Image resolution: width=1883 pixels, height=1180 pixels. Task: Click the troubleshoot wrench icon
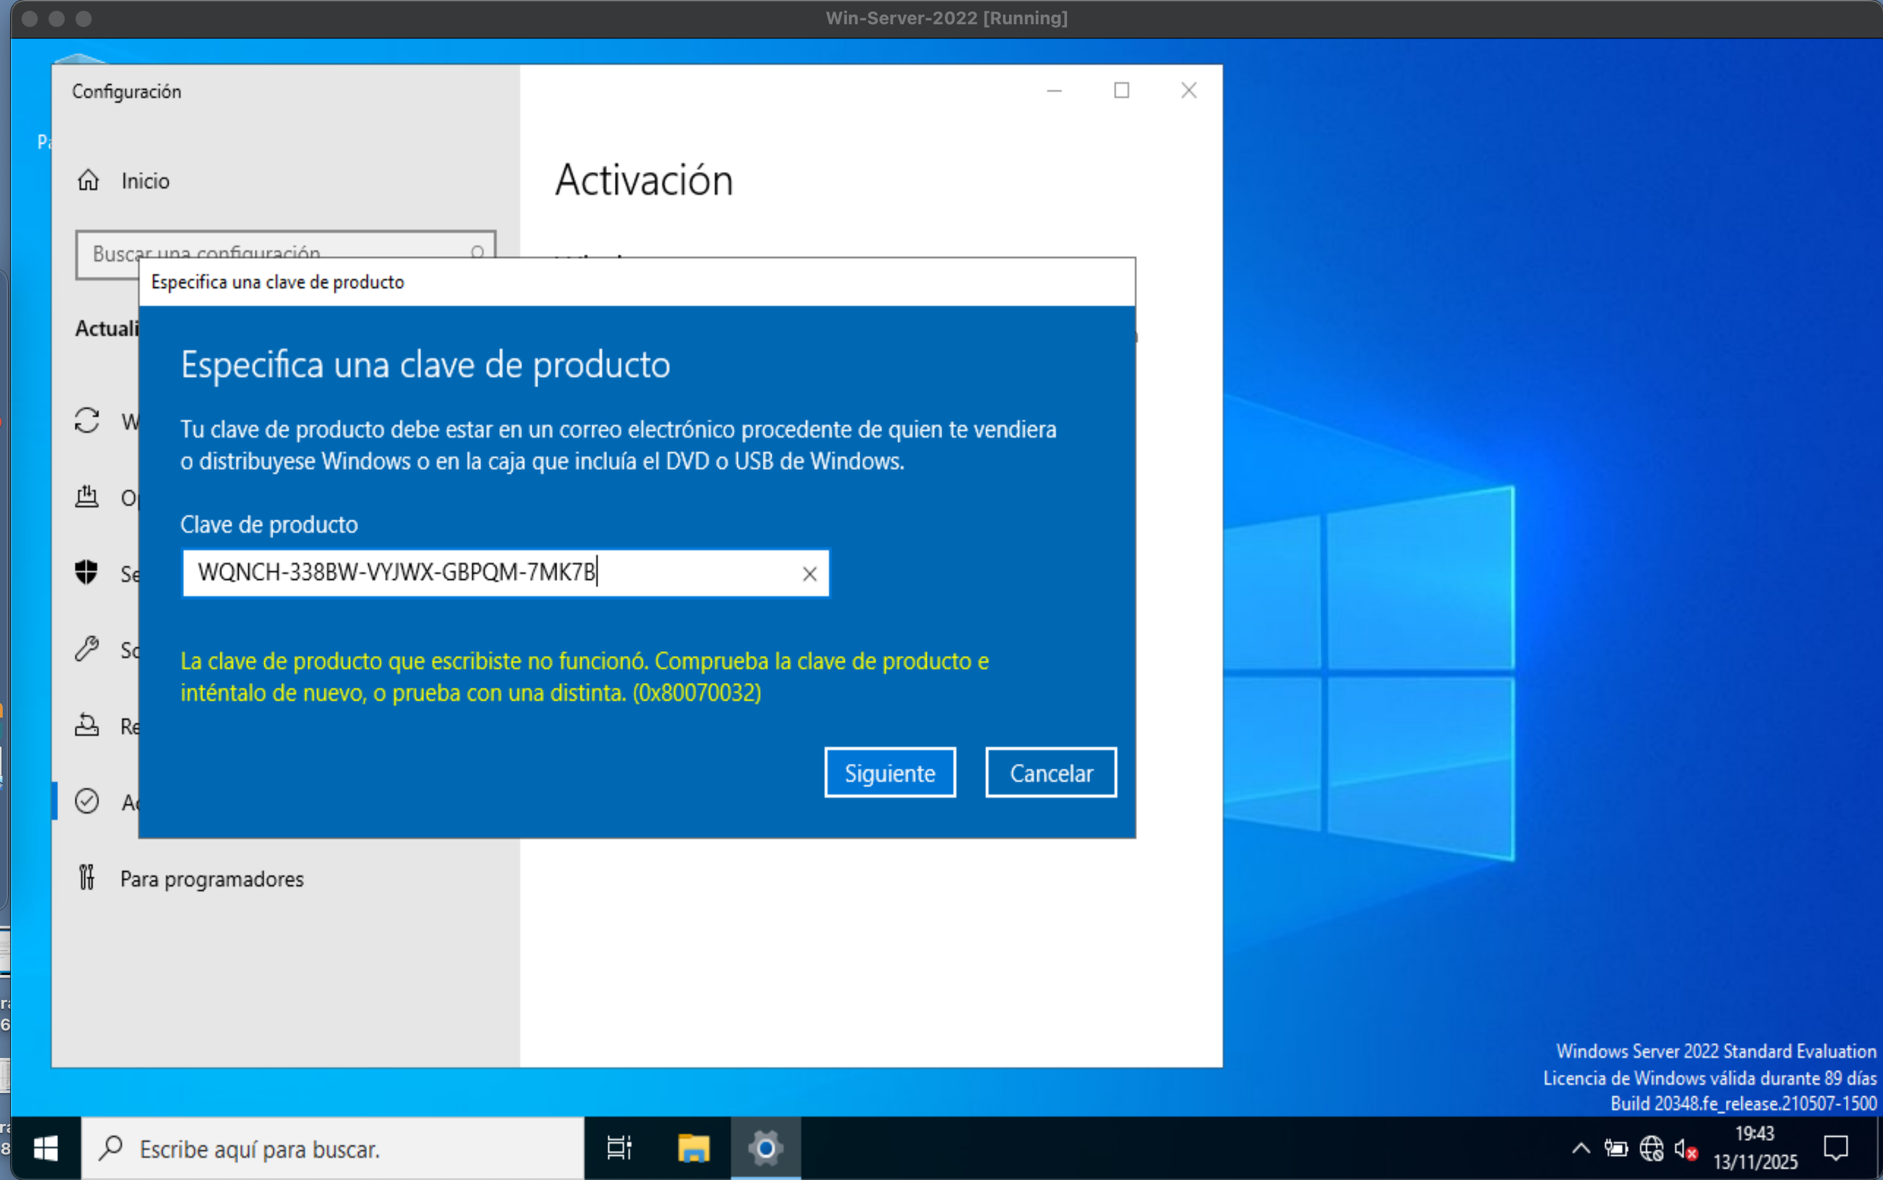coord(86,649)
